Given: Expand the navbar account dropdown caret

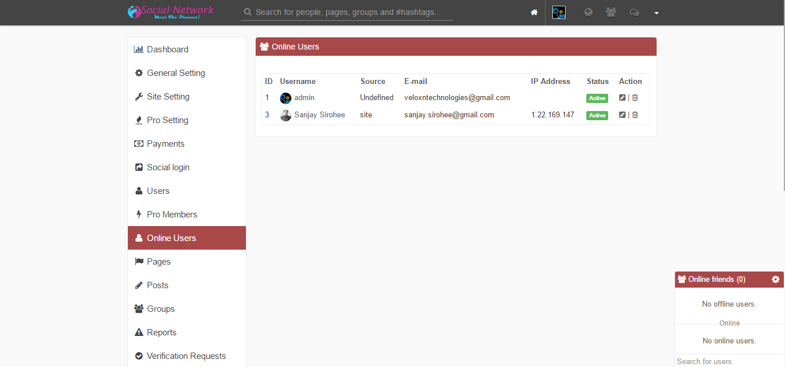Looking at the screenshot, I should point(656,13).
